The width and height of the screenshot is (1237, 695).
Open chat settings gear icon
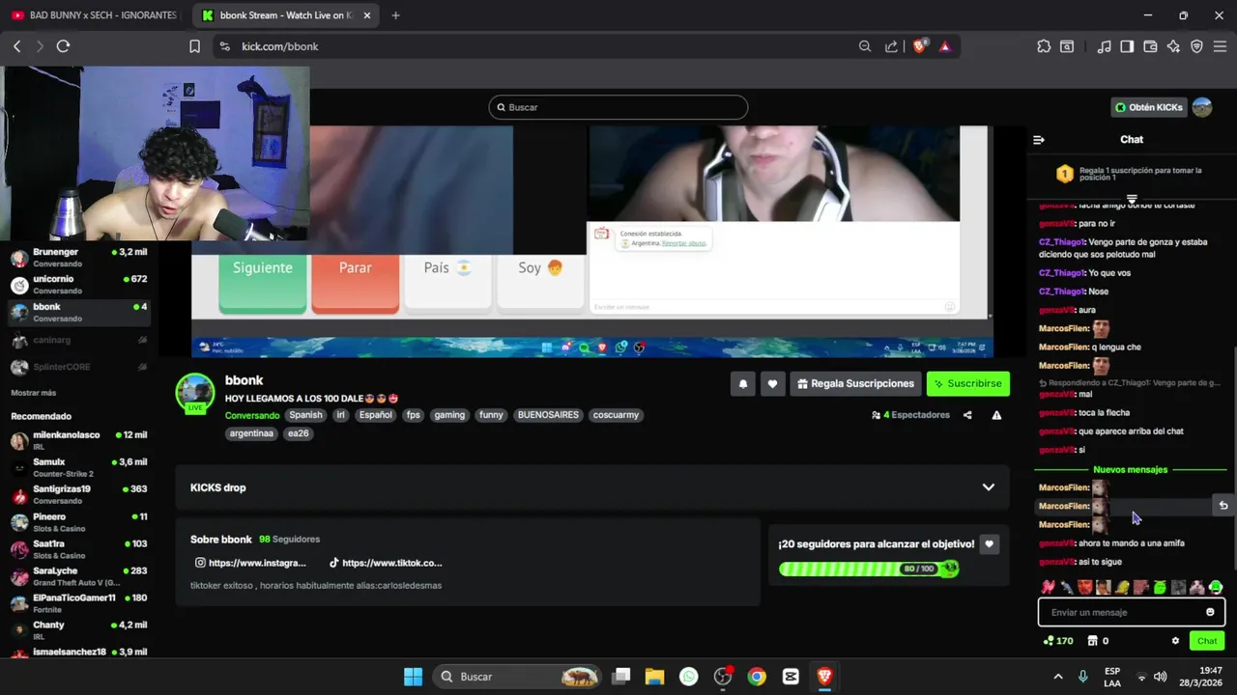point(1175,641)
